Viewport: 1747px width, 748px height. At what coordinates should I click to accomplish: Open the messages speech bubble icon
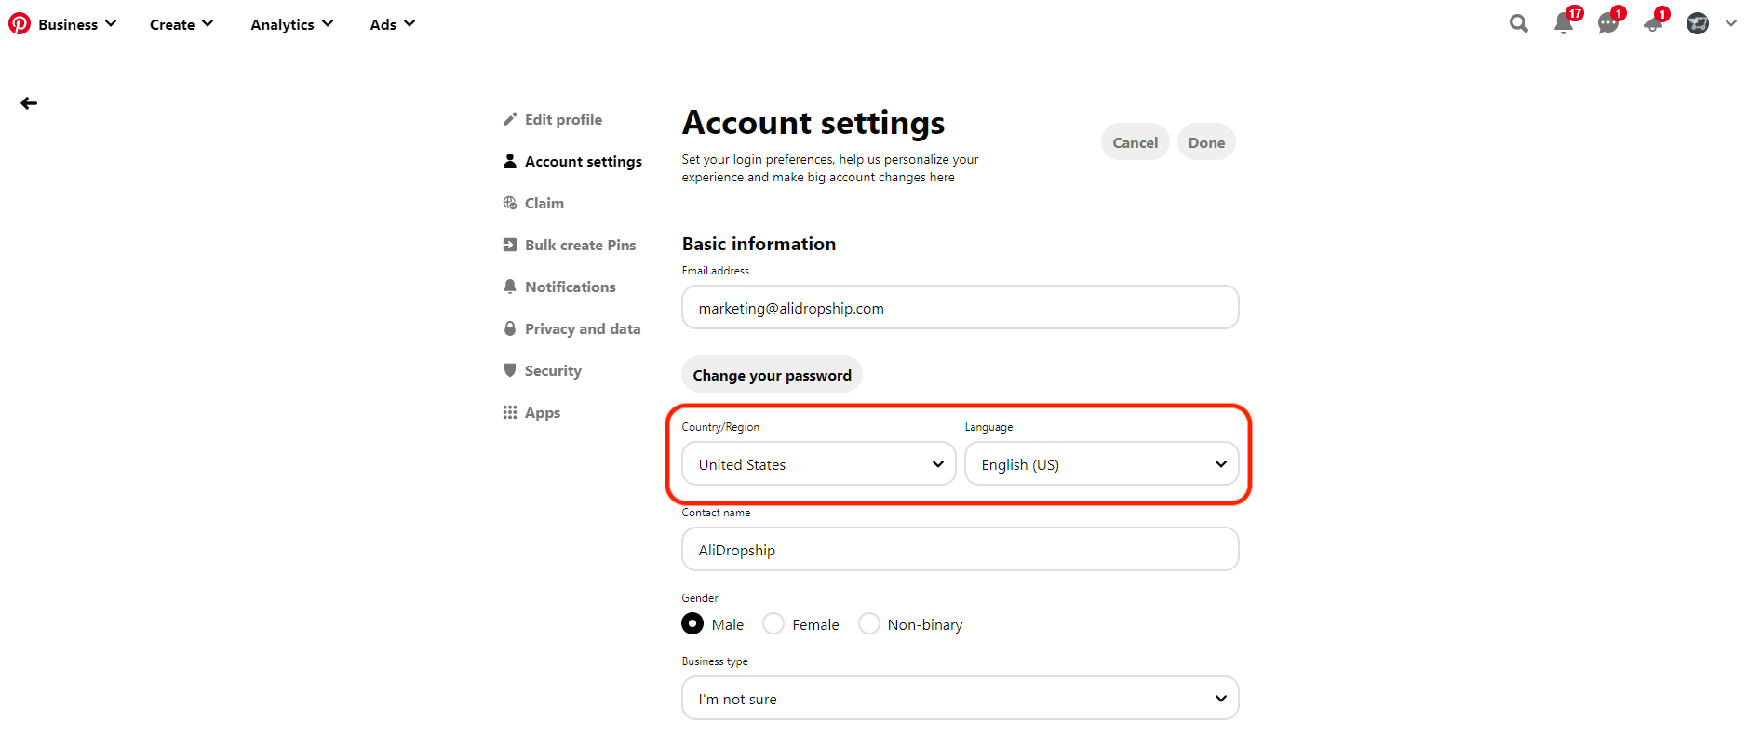[x=1607, y=24]
